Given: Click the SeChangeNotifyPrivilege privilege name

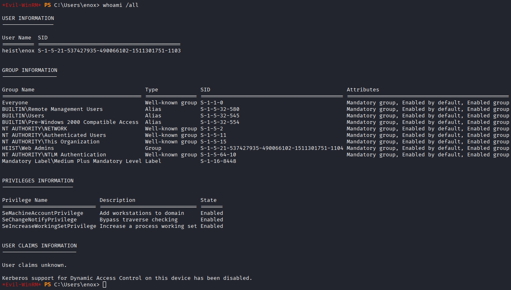Looking at the screenshot, I should pos(39,220).
